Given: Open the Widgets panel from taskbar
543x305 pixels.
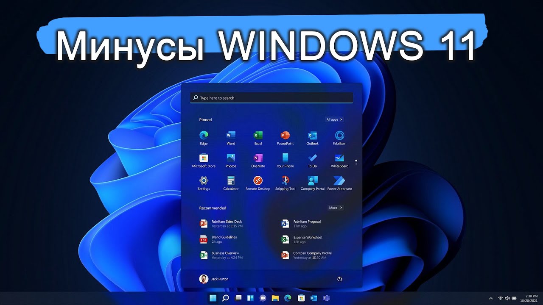Looking at the screenshot, I should pos(251,298).
